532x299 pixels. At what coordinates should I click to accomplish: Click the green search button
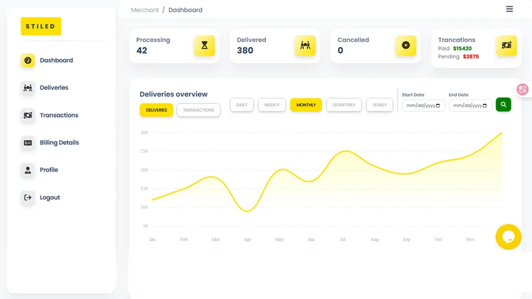(x=503, y=105)
